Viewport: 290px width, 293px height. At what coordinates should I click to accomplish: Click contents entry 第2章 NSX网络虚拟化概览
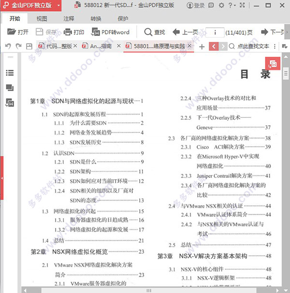click(x=87, y=252)
